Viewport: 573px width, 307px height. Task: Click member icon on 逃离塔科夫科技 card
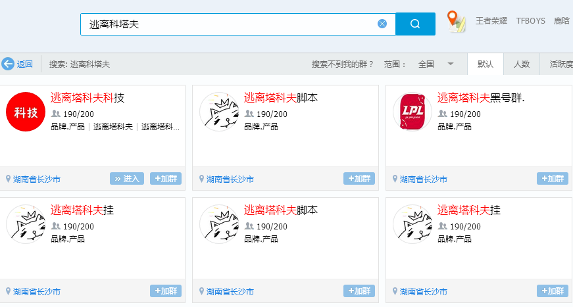(55, 114)
